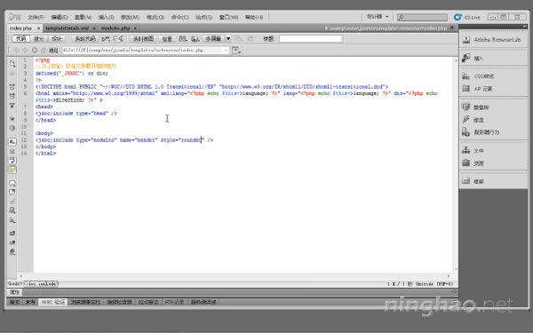Click the 检查 Inspect button

point(167,39)
